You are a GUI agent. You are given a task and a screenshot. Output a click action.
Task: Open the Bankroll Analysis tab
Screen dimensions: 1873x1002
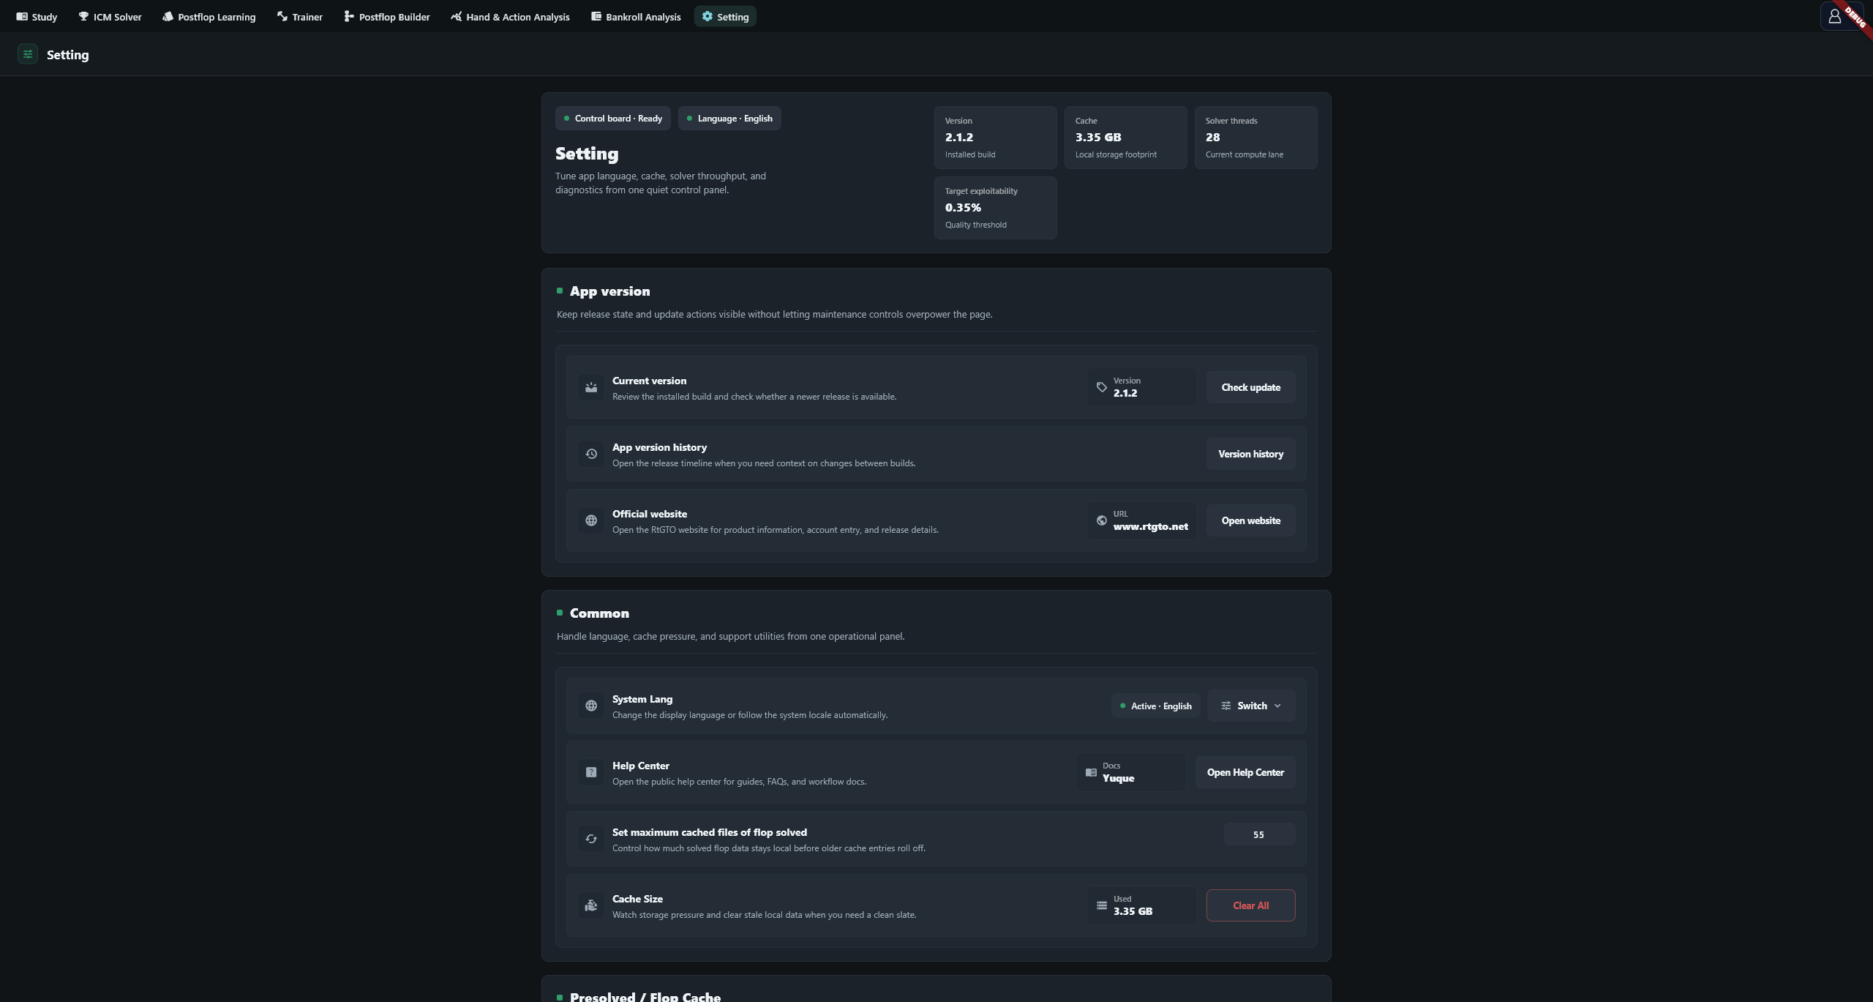tap(636, 16)
